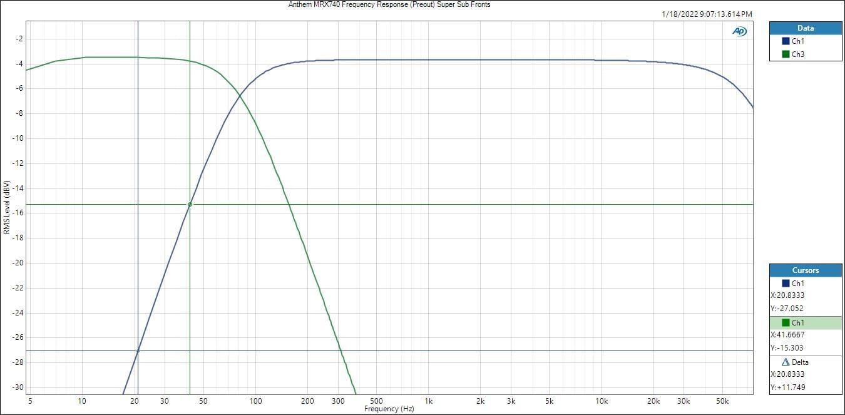Click the Data panel header
Screen dimensions: 845x415
(x=805, y=28)
